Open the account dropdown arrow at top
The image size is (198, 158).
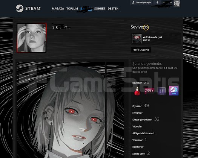(x=171, y=3)
